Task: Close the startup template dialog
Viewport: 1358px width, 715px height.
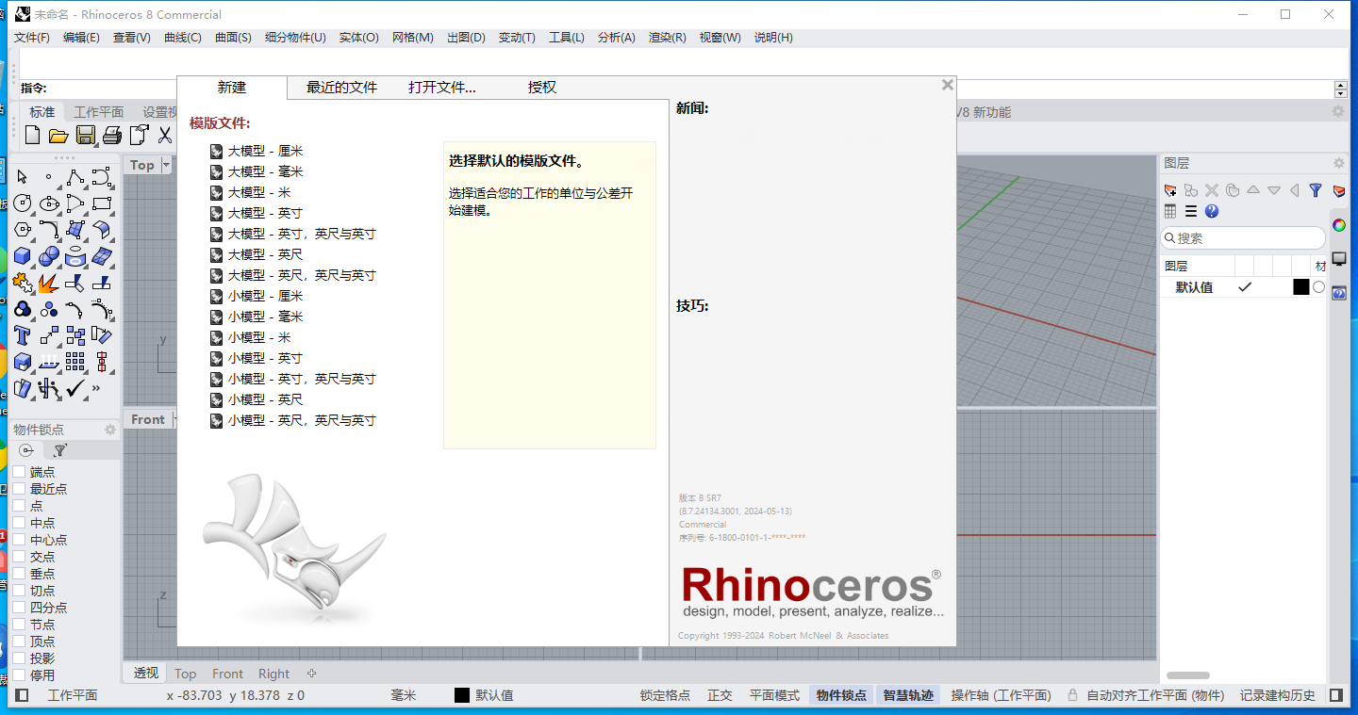Action: (x=948, y=85)
